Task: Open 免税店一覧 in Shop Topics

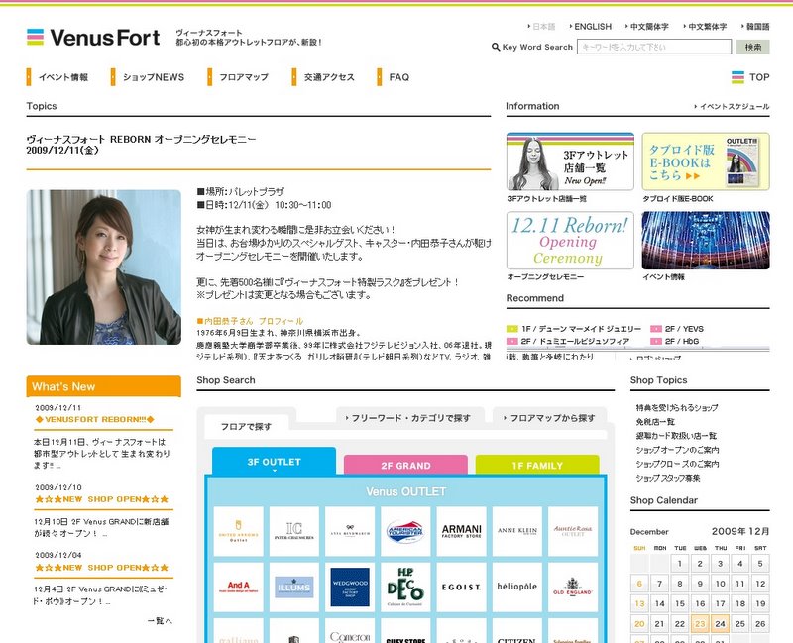Action: tap(655, 422)
